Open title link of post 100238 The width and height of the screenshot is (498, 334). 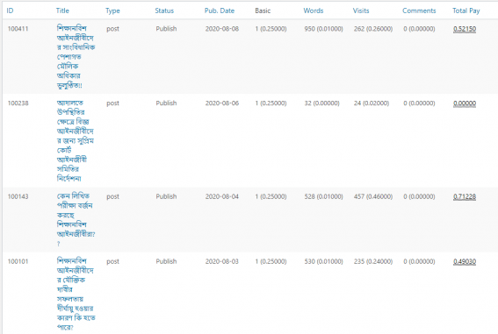tap(75, 140)
